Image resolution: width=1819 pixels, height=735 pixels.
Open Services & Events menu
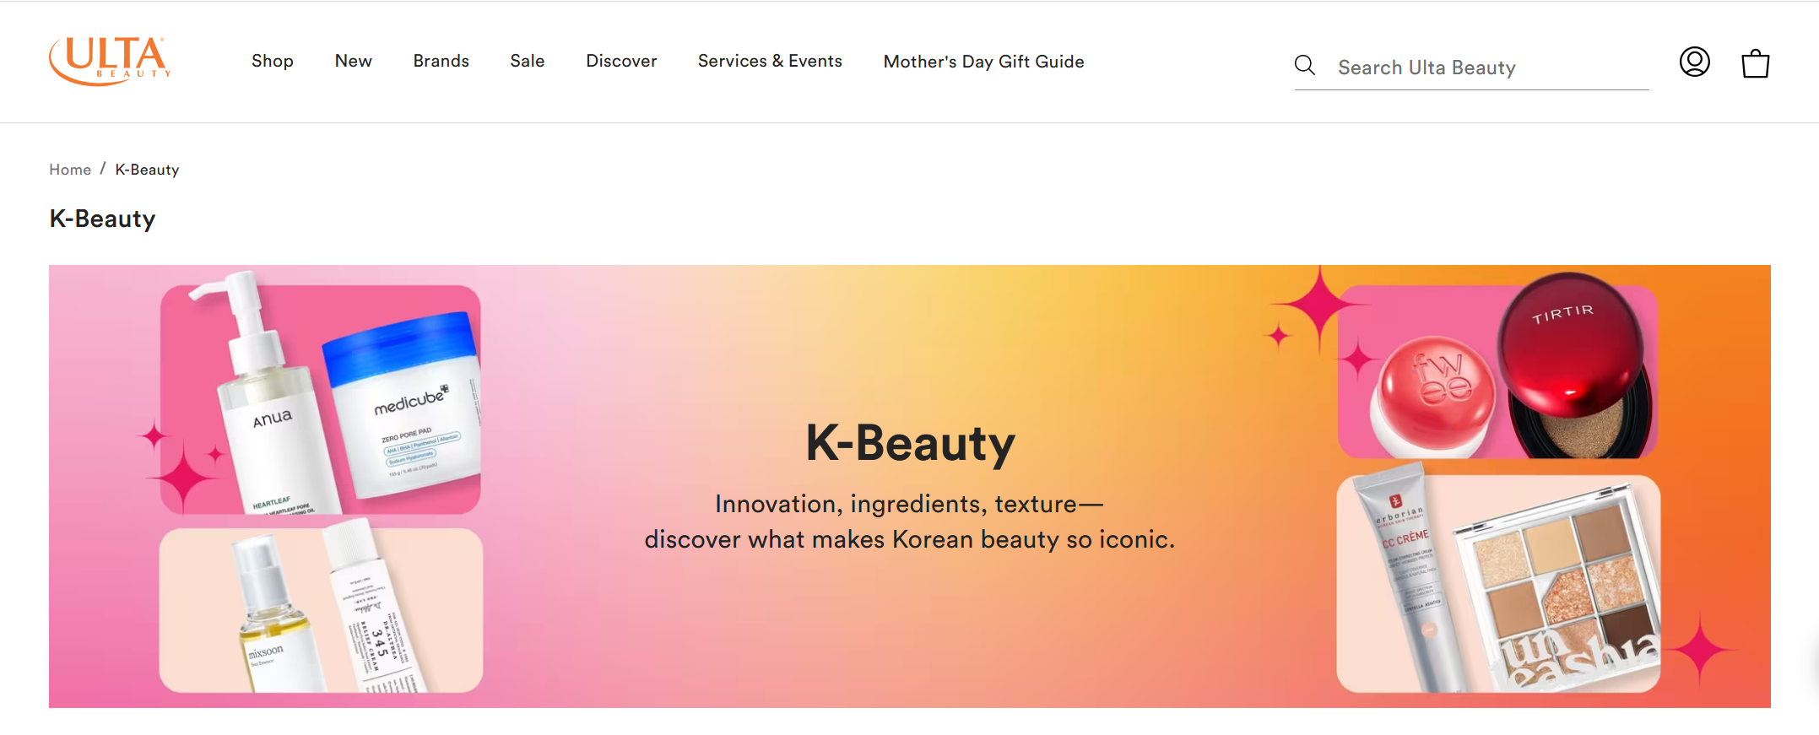point(770,61)
